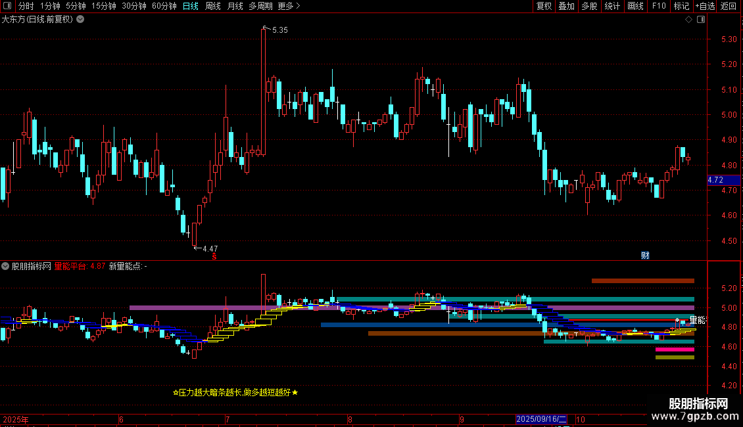
Task: Click the 量能平台: 4.87 indicator value
Action: point(80,266)
